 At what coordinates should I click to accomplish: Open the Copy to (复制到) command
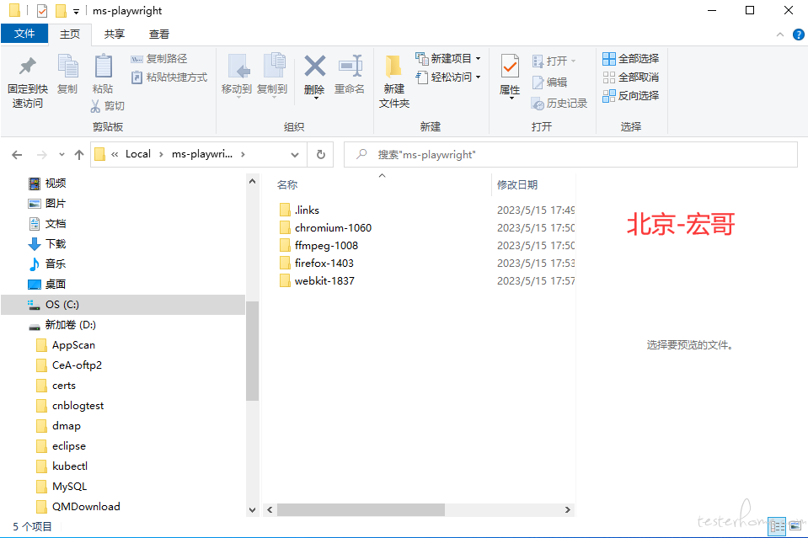click(x=272, y=75)
